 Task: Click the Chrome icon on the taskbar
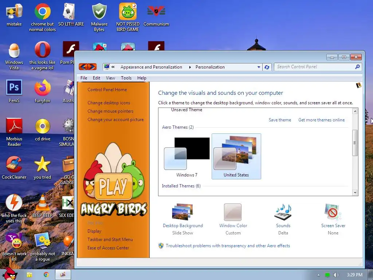tap(46, 275)
